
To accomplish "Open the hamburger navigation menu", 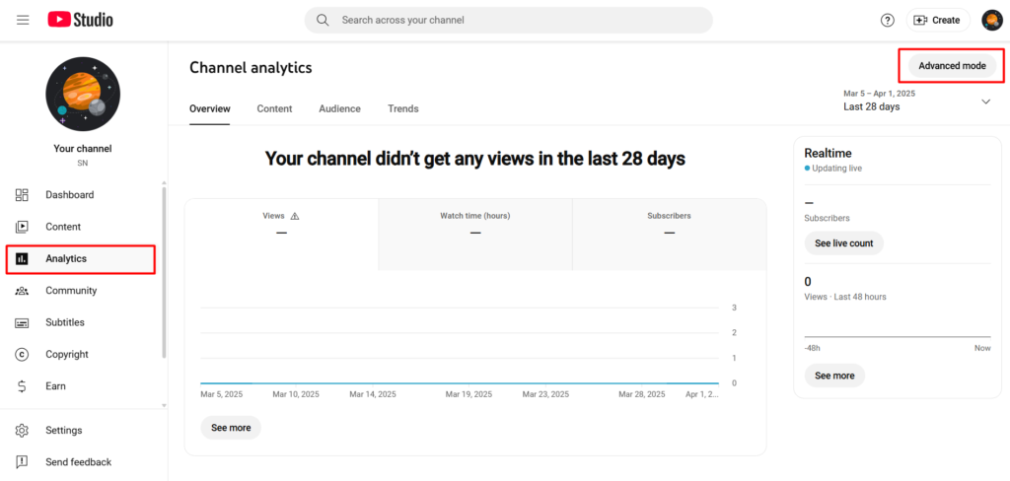I will 23,20.
